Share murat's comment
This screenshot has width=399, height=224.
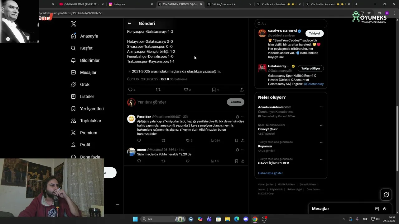[243, 161]
